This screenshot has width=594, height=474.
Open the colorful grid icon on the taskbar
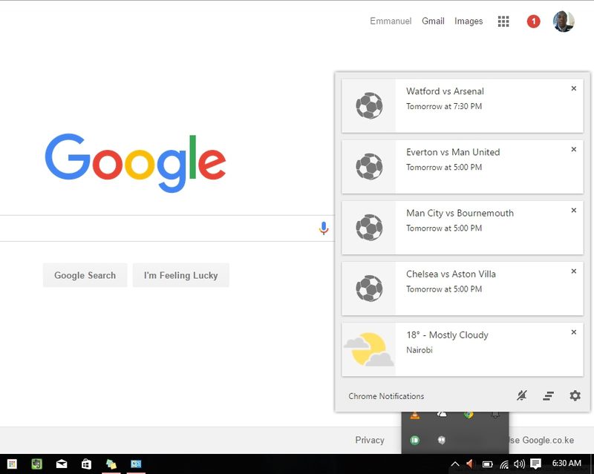12,464
